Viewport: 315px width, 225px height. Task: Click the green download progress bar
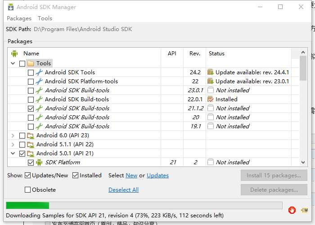tap(27, 206)
